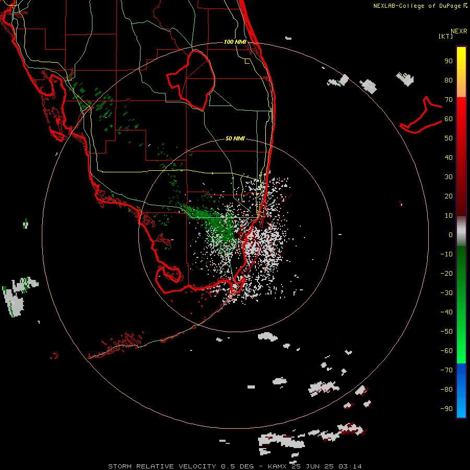
Task: Click the -30 value on velocity scale
Action: (x=446, y=293)
